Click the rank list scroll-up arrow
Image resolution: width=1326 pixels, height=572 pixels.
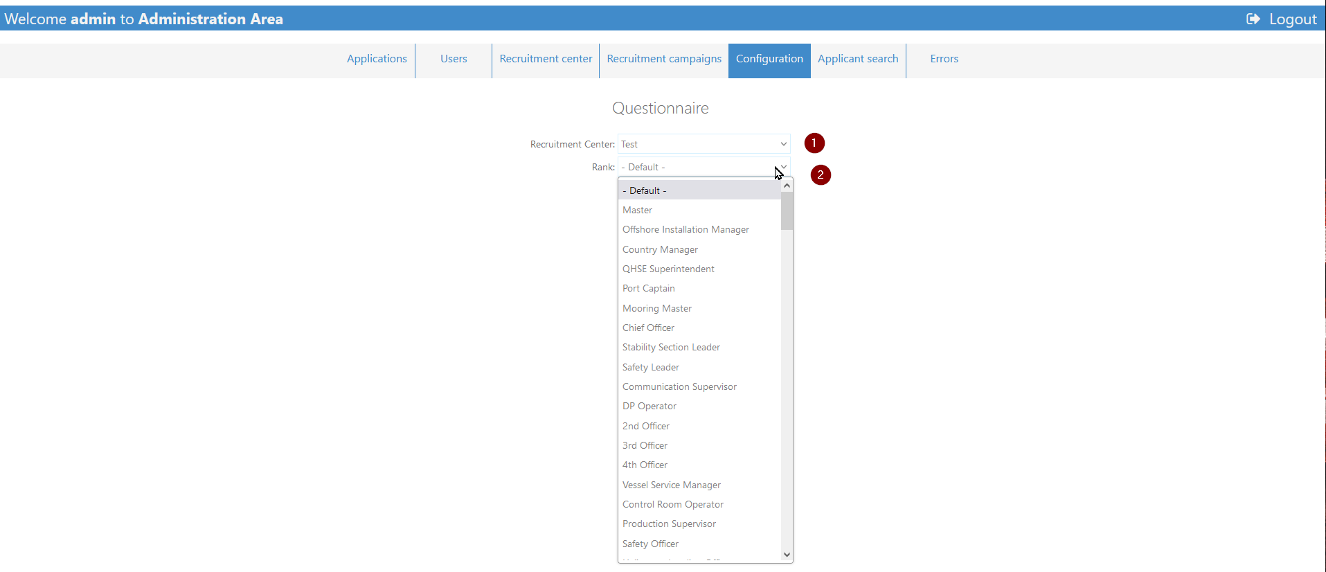click(787, 186)
